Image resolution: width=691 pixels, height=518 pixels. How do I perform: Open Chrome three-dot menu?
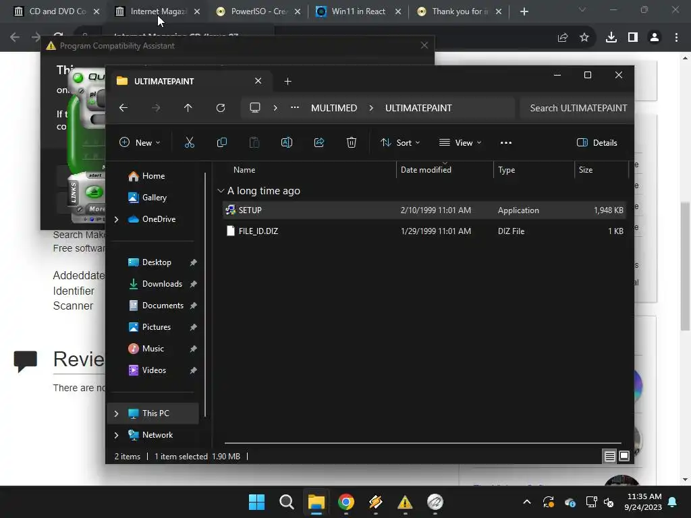pos(676,38)
